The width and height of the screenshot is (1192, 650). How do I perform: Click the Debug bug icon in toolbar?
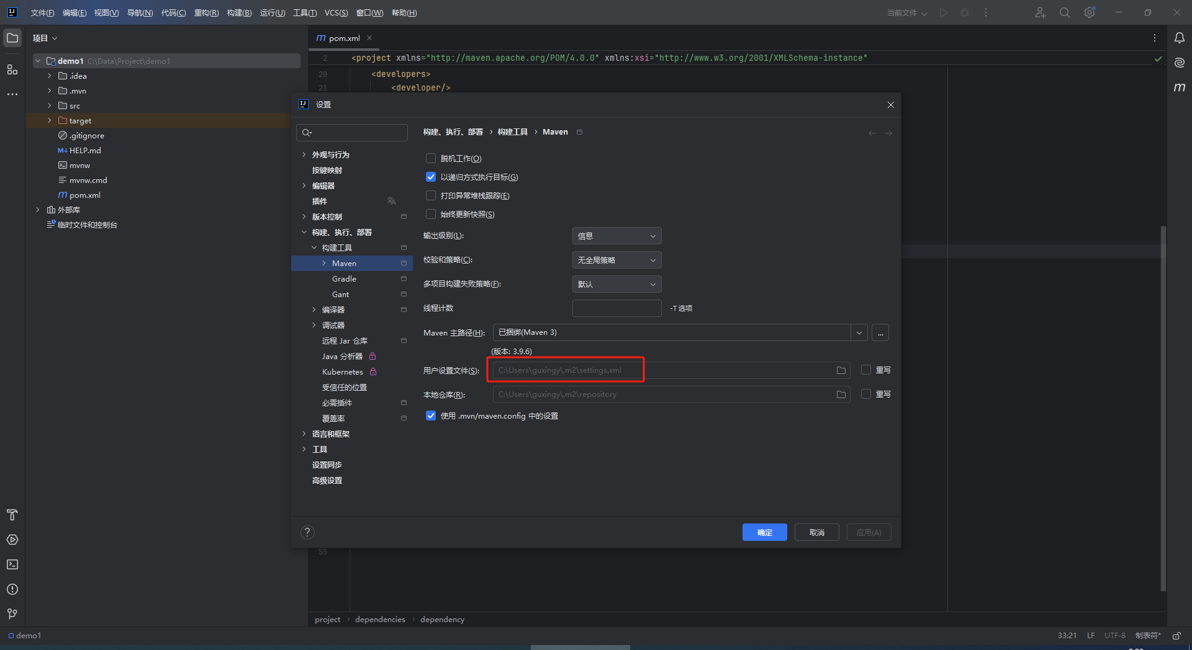point(965,12)
